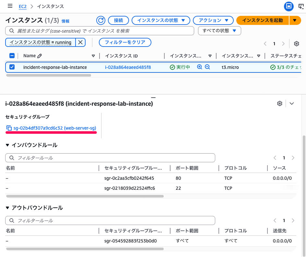Collapse アウトバウンドルール section
The width and height of the screenshot is (306, 257).
[8, 208]
